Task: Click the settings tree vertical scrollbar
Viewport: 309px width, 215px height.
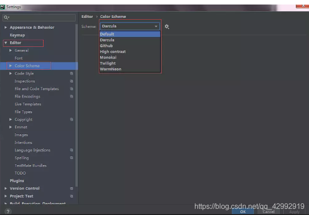Action: click(x=77, y=106)
